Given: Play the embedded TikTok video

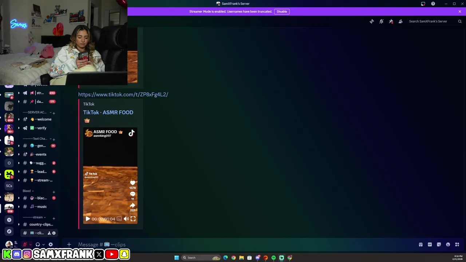Looking at the screenshot, I should (87, 219).
